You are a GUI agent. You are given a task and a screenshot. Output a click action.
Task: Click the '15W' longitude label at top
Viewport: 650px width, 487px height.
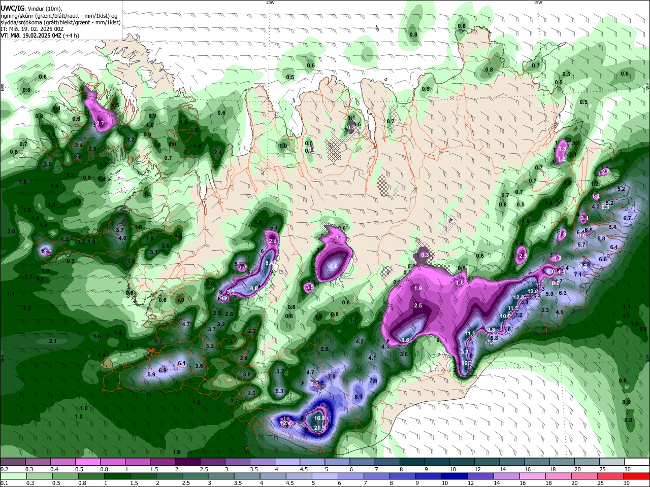tap(538, 3)
